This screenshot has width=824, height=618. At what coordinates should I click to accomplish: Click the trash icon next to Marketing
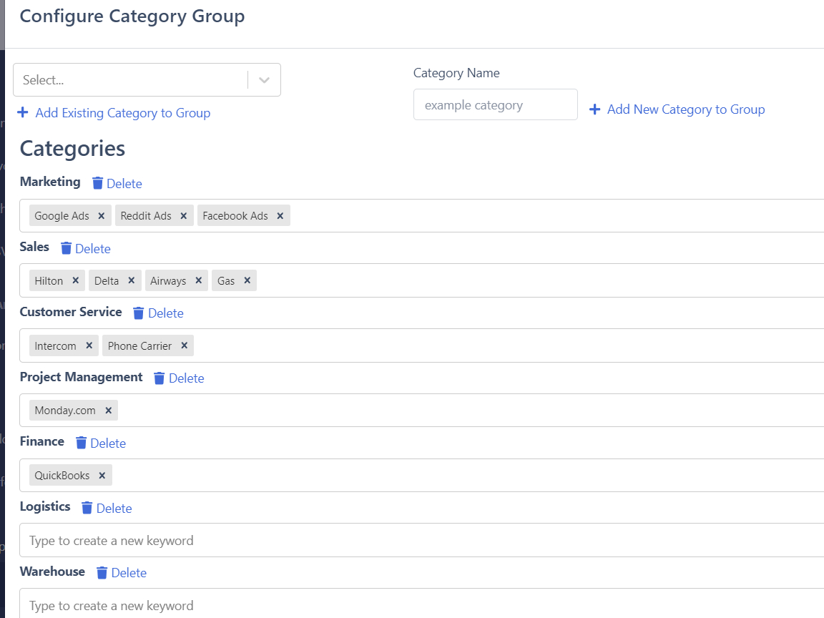(98, 183)
